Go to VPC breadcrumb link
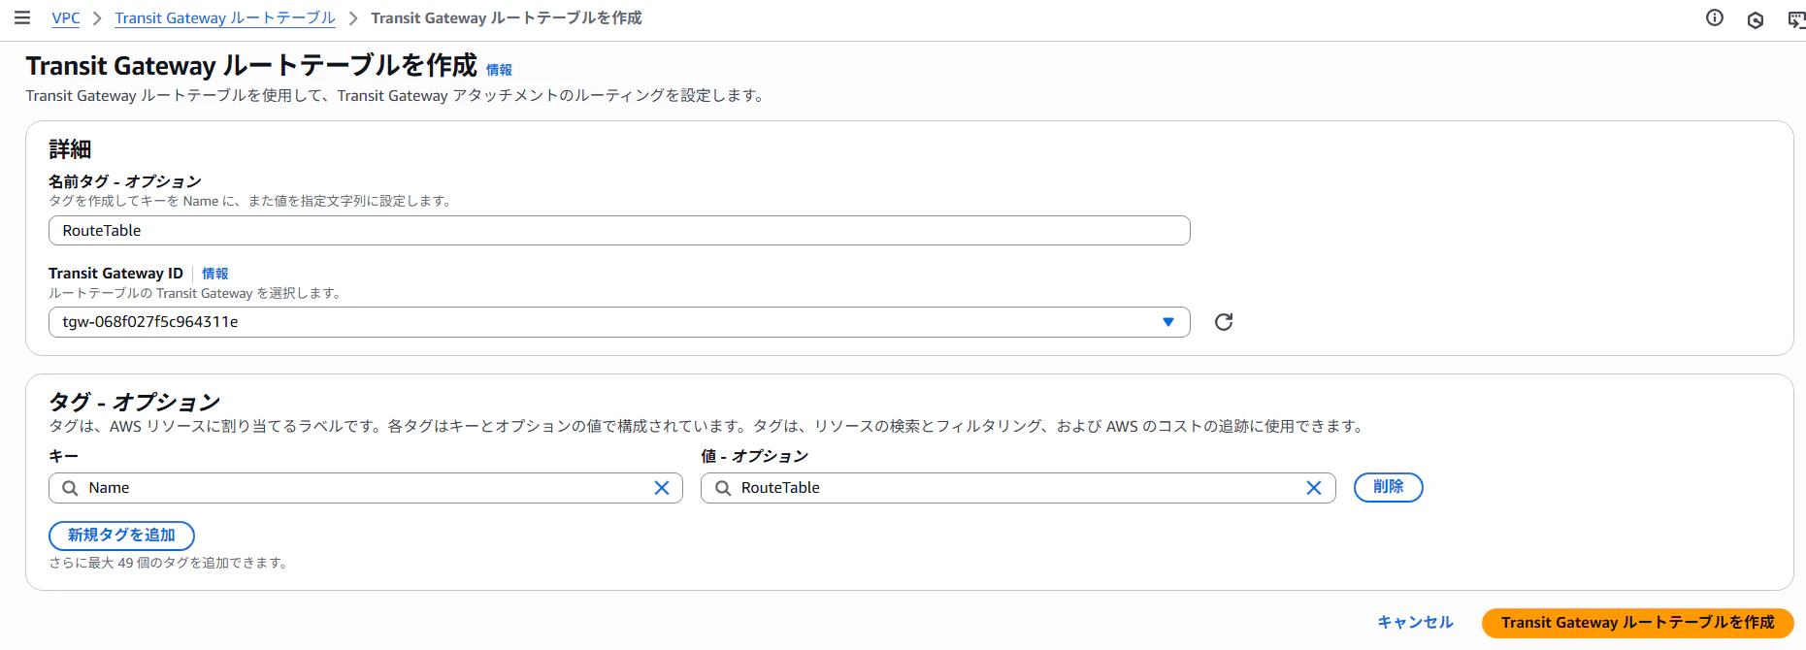This screenshot has height=650, width=1806. [x=66, y=18]
